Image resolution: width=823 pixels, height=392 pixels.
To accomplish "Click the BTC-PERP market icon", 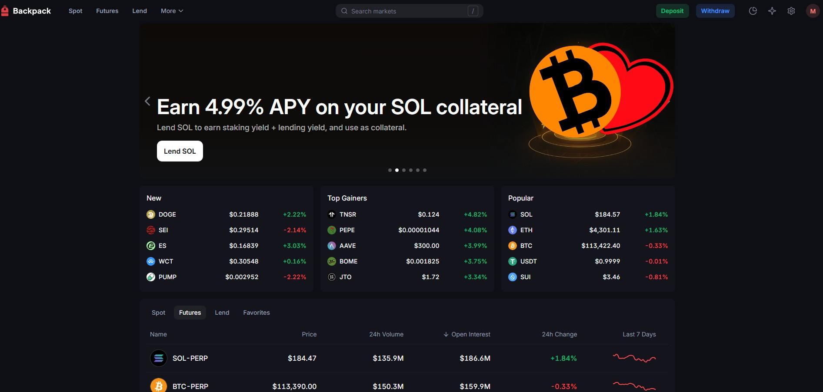I will 159,385.
